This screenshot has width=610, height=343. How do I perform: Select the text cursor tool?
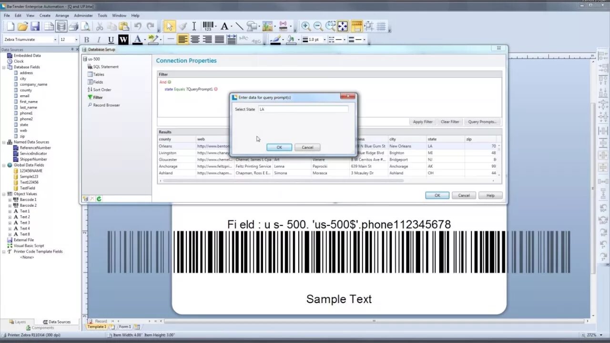(194, 27)
